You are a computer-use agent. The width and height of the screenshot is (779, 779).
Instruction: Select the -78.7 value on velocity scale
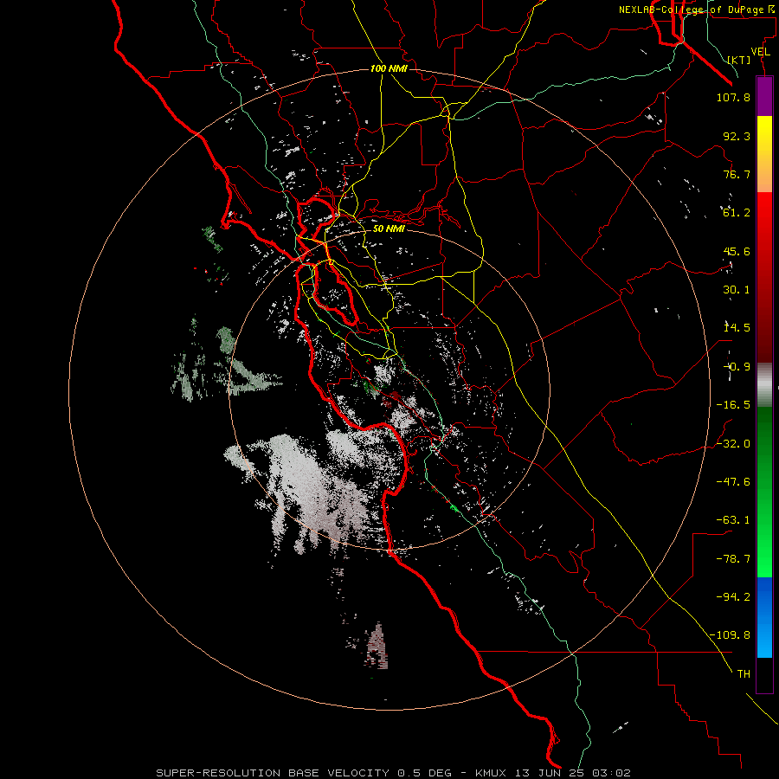point(733,559)
